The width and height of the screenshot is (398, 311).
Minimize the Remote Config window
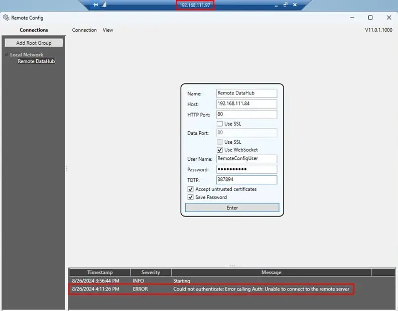tap(352, 18)
